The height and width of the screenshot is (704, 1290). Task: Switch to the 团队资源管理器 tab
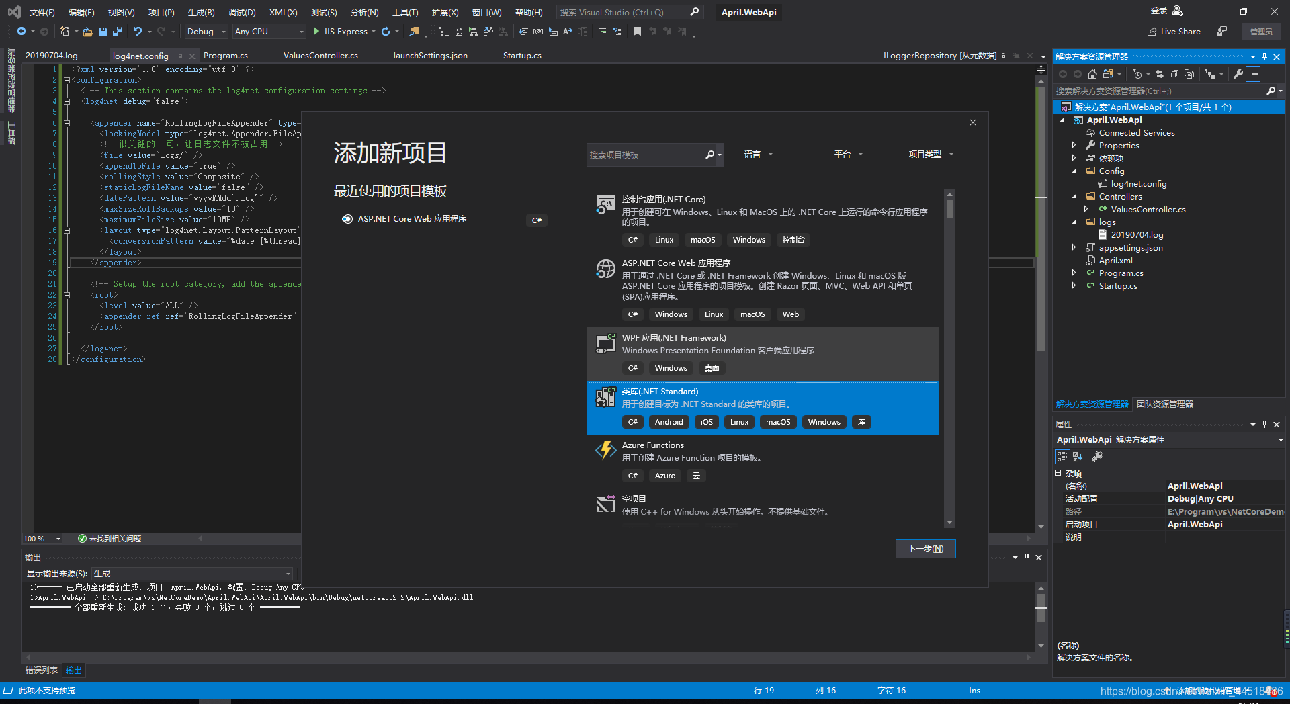tap(1165, 404)
